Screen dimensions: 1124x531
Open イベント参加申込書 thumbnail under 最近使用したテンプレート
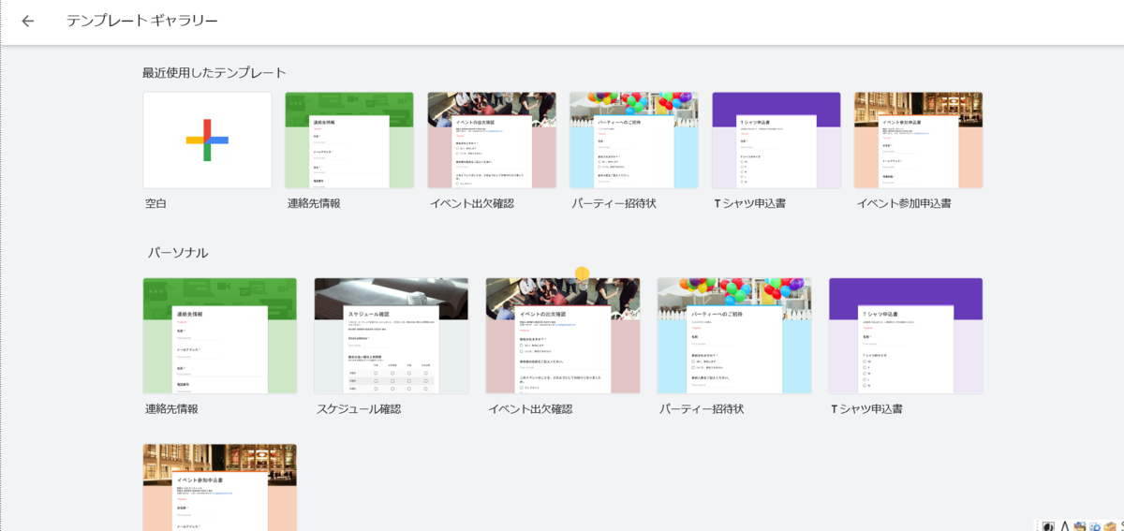point(919,140)
